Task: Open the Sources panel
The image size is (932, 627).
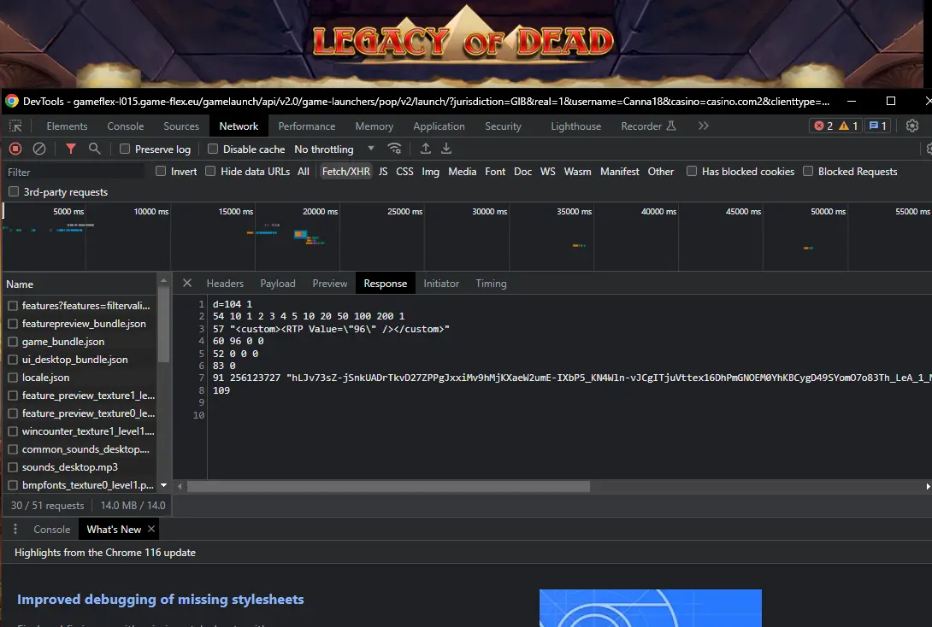Action: point(181,126)
